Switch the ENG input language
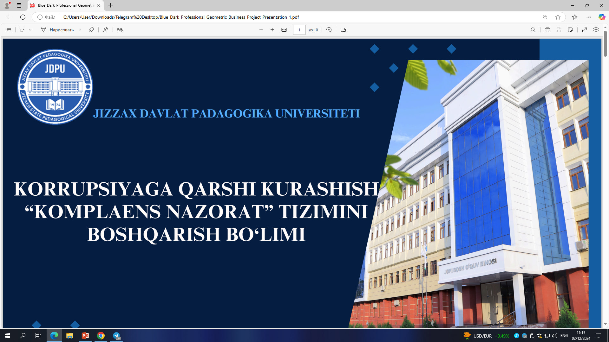 click(x=564, y=336)
